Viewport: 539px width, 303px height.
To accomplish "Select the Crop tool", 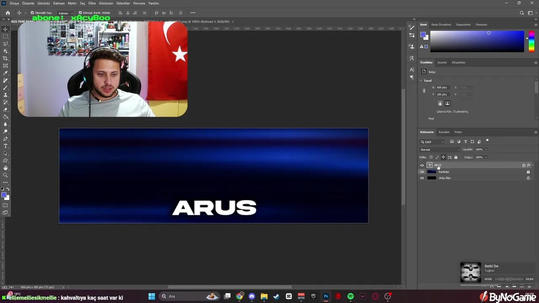I will point(5,58).
